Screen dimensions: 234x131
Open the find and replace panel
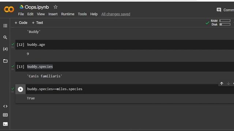point(5,37)
